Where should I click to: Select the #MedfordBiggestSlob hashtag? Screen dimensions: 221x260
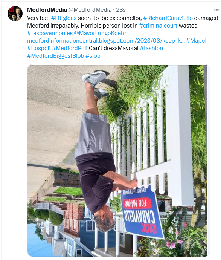coord(56,56)
